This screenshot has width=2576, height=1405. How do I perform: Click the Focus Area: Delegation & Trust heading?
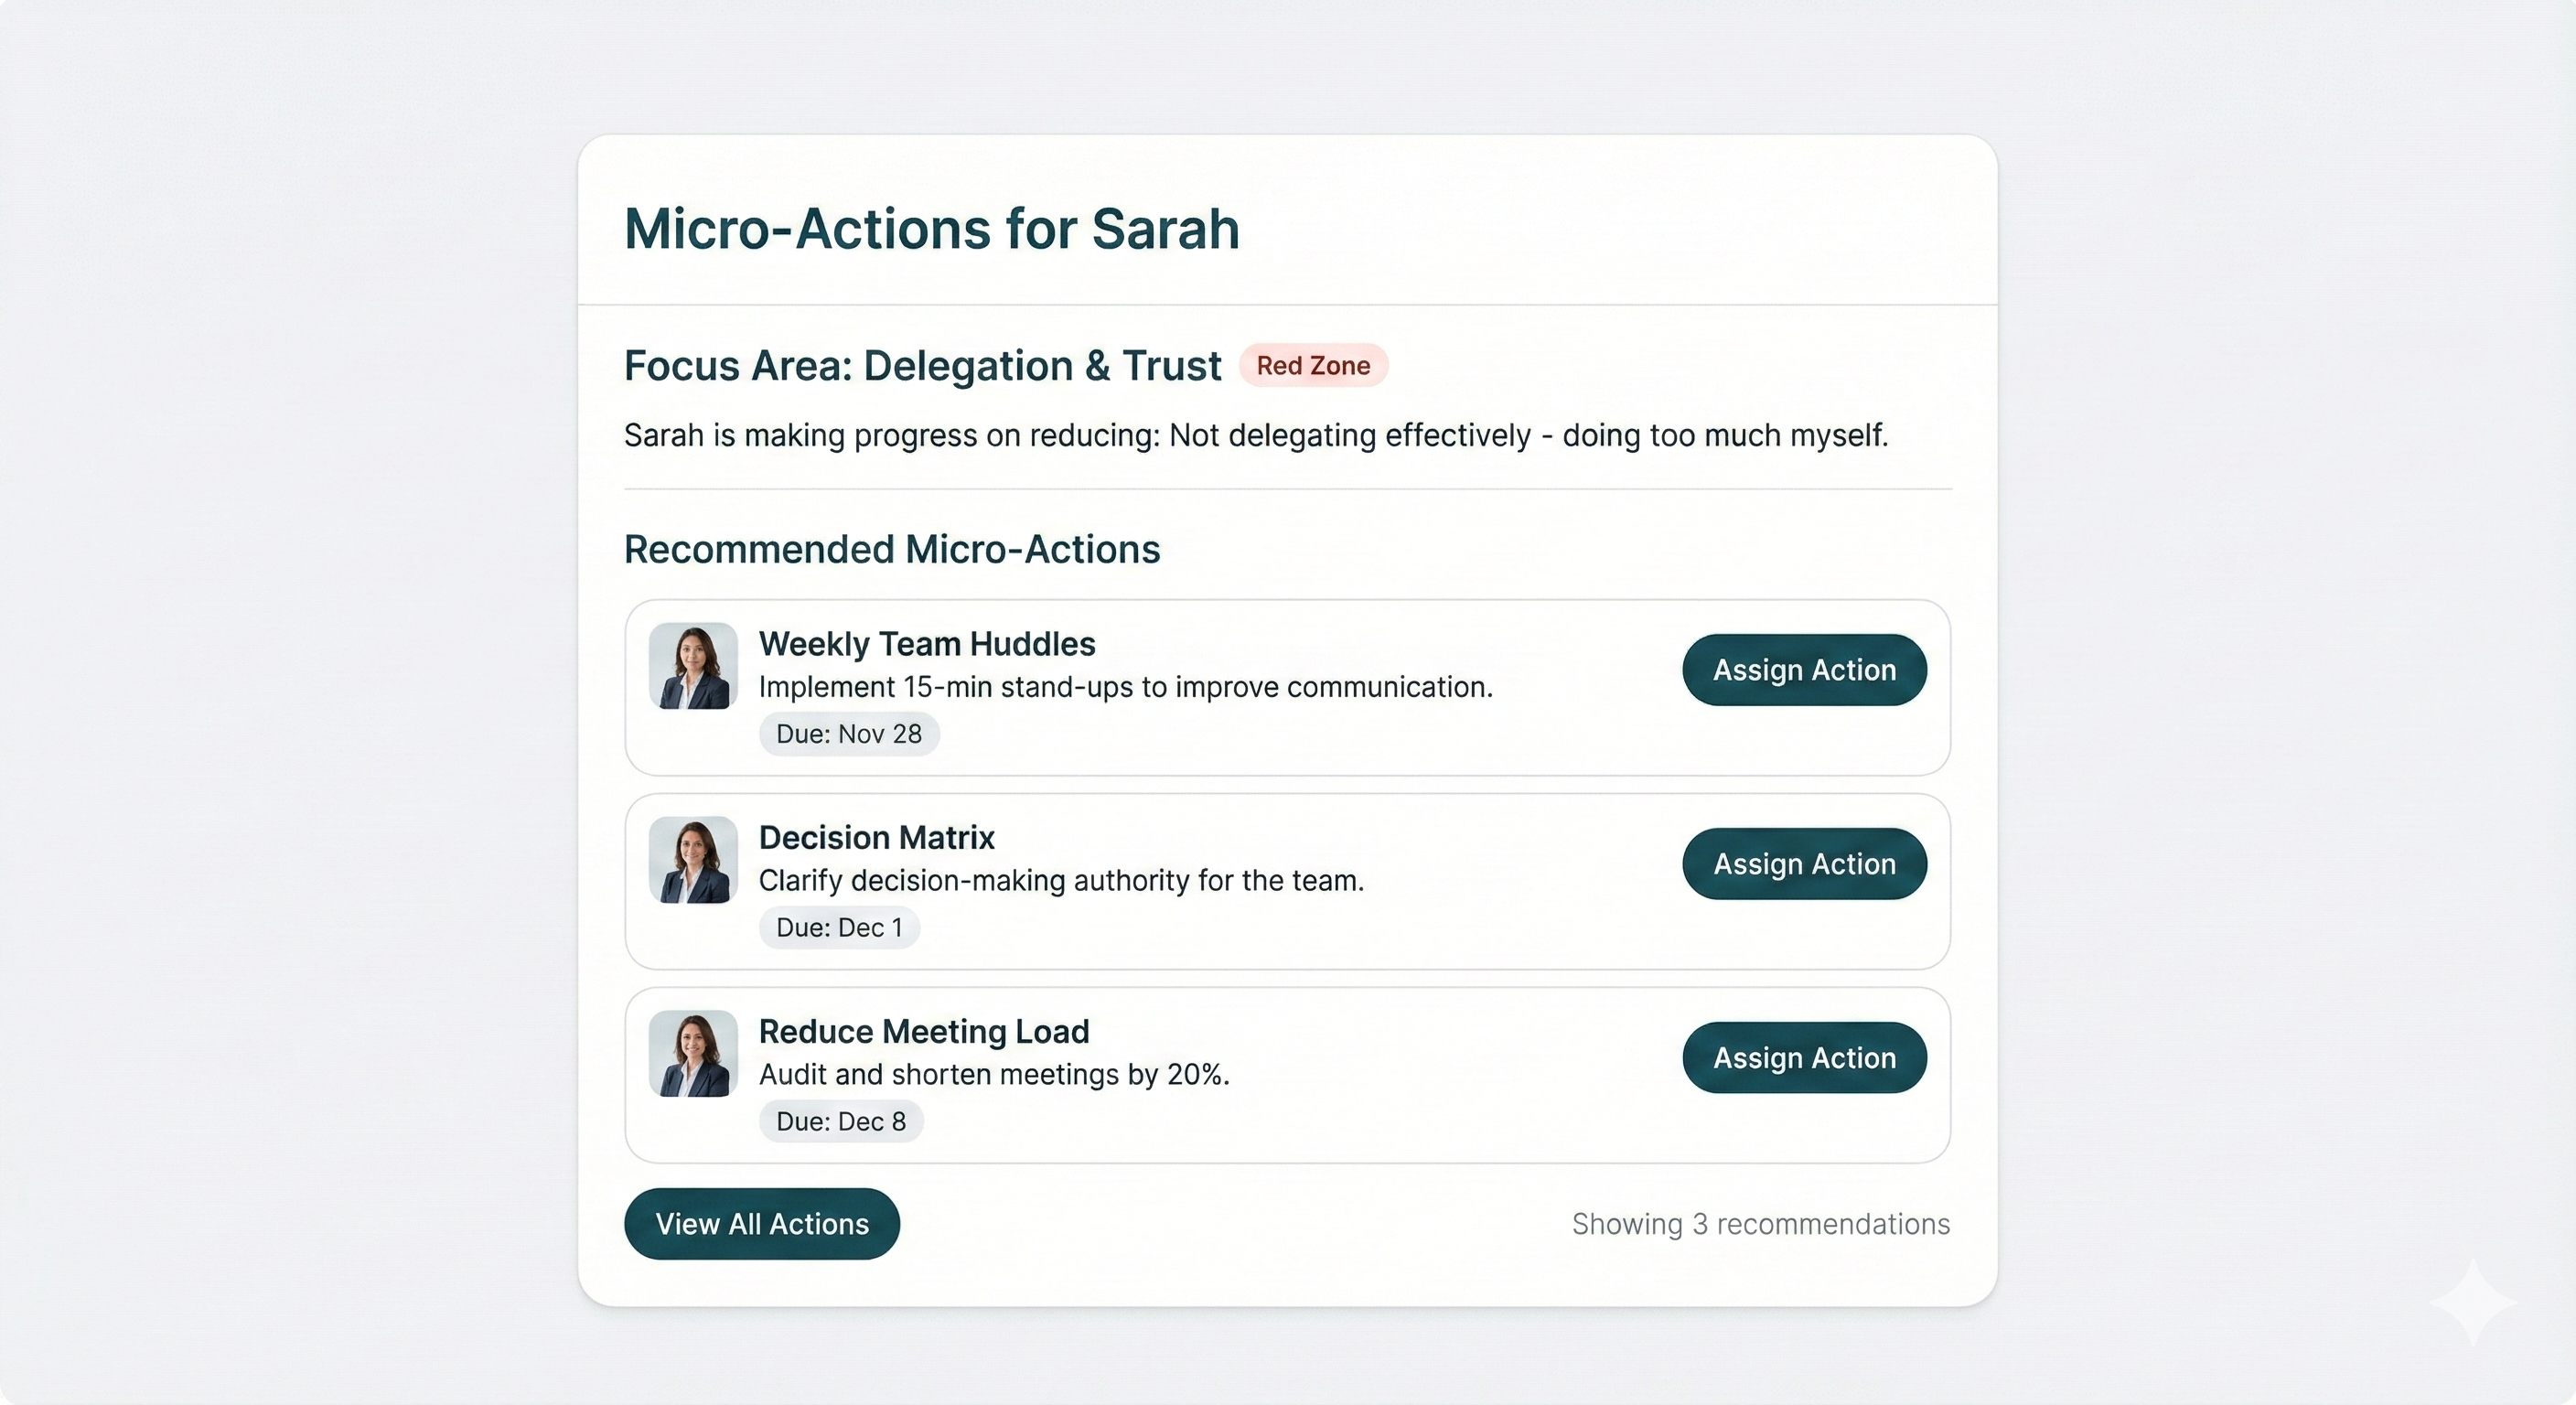(921, 365)
